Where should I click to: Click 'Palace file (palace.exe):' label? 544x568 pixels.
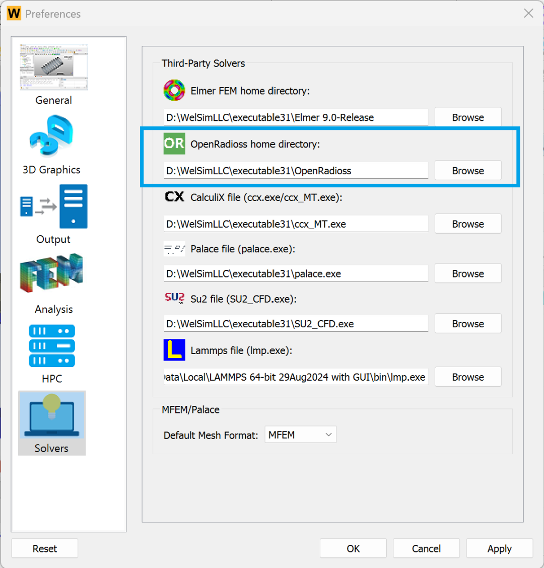tap(243, 249)
